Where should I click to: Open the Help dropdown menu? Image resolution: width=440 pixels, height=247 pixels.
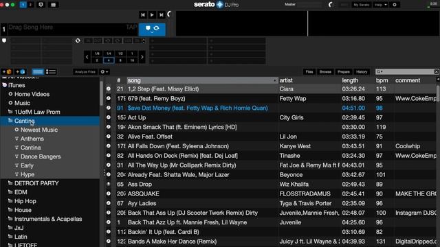(x=380, y=5)
